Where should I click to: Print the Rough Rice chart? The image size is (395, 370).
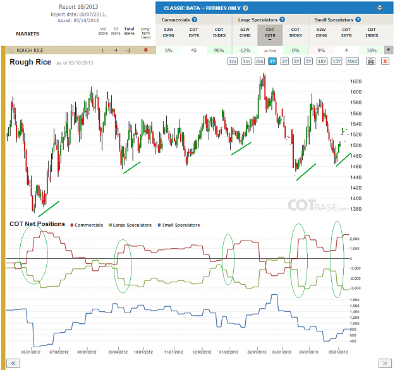pyautogui.click(x=370, y=61)
